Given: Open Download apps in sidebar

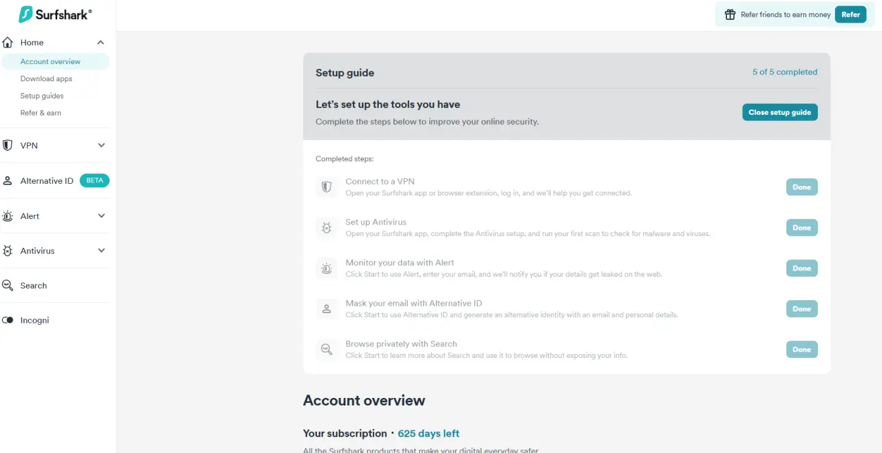Looking at the screenshot, I should click(x=46, y=78).
